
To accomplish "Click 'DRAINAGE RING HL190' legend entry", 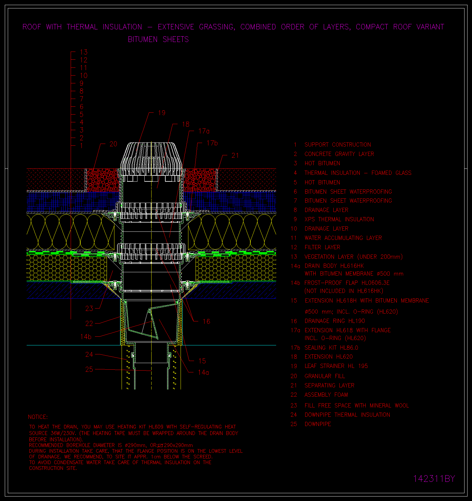I will tap(335, 321).
